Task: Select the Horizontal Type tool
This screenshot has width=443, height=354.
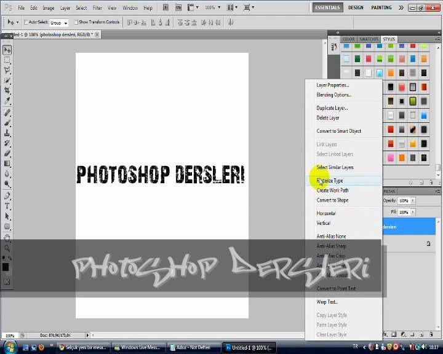Action: (x=7, y=206)
